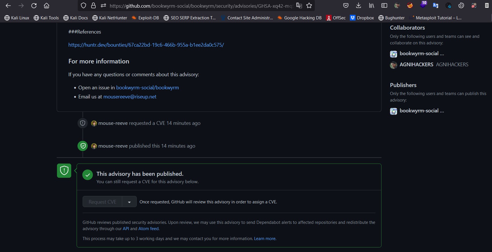Click bookwyrm-social avatar under Publishers
This screenshot has height=252, width=492.
click(393, 111)
